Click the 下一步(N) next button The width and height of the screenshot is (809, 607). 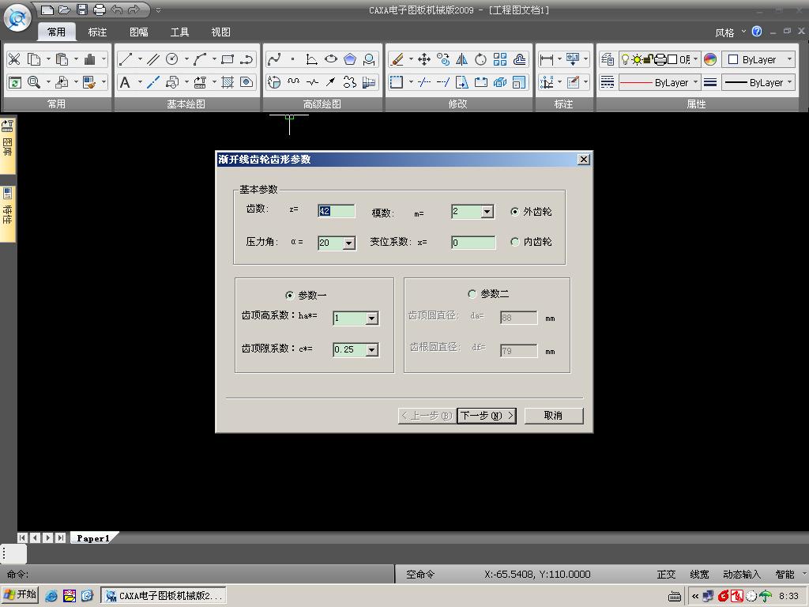click(x=487, y=416)
